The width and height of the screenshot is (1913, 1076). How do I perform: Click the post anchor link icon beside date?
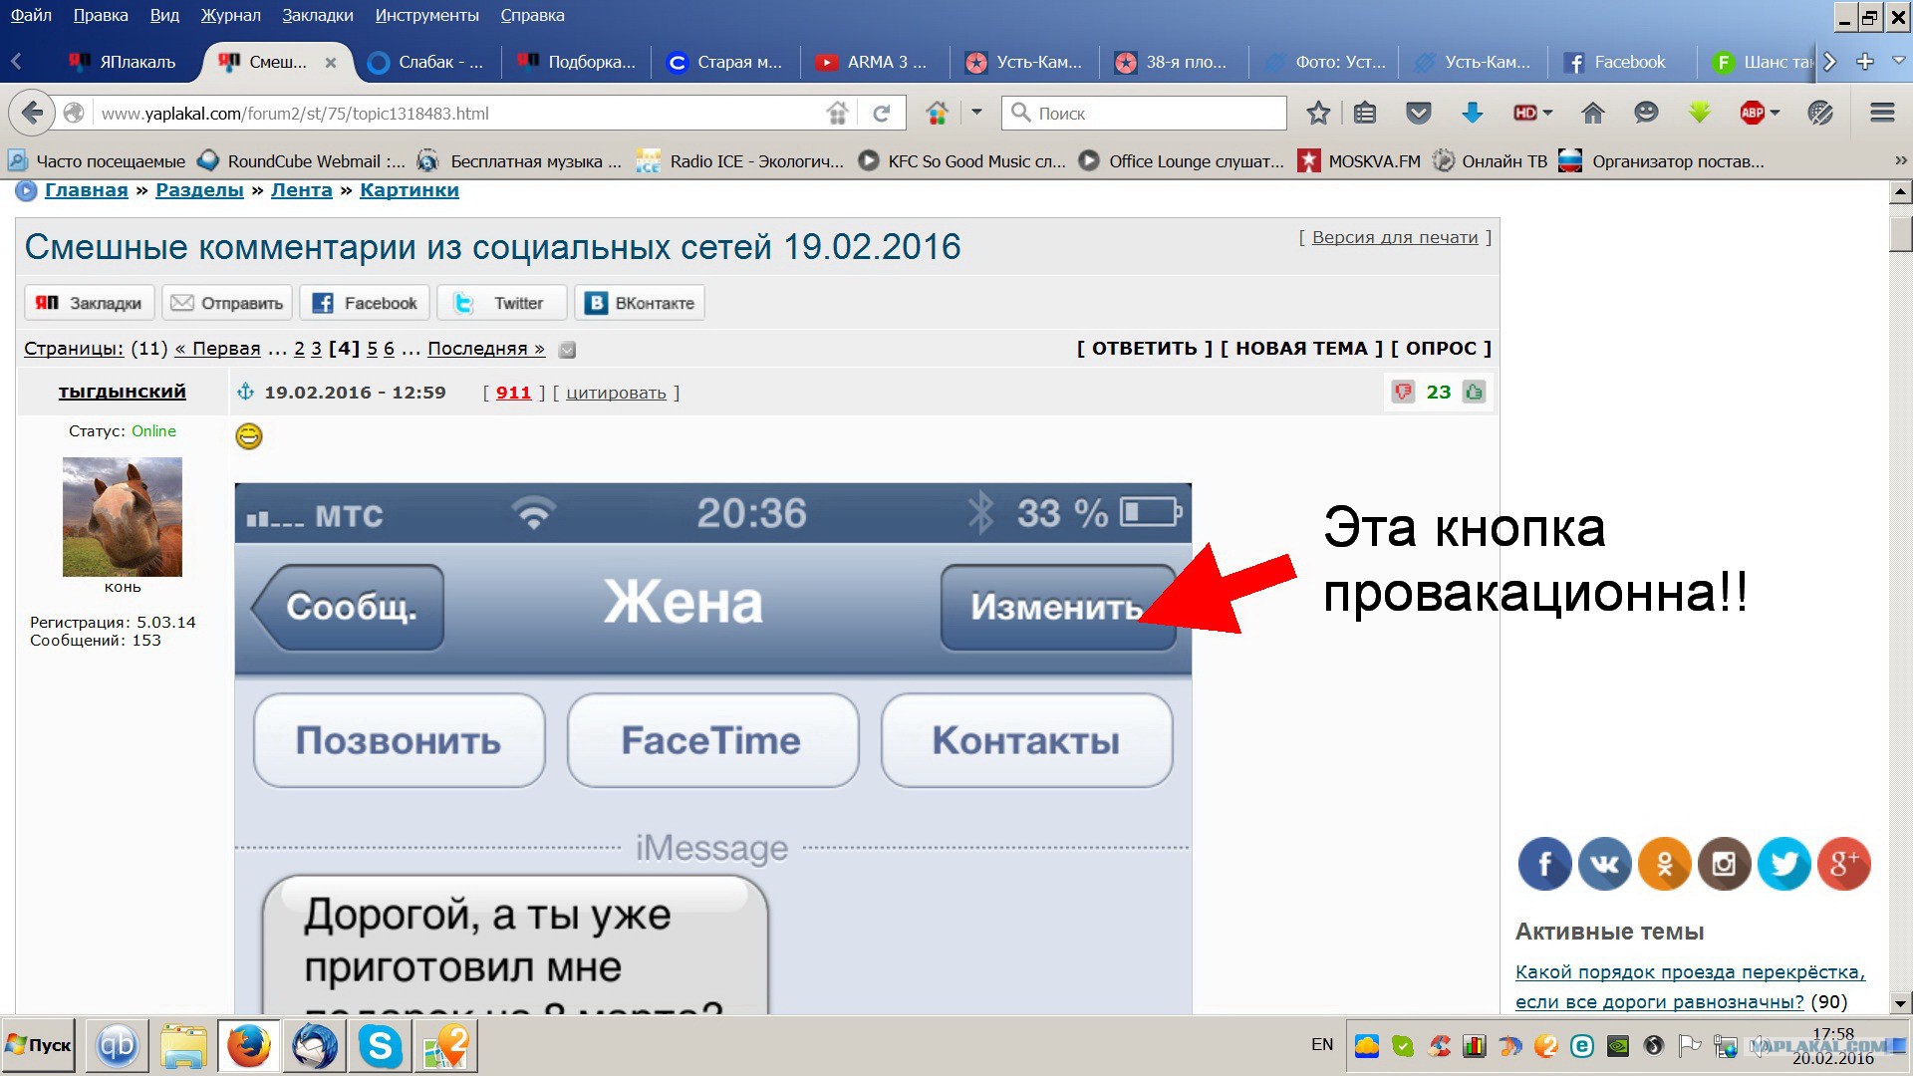click(x=245, y=392)
